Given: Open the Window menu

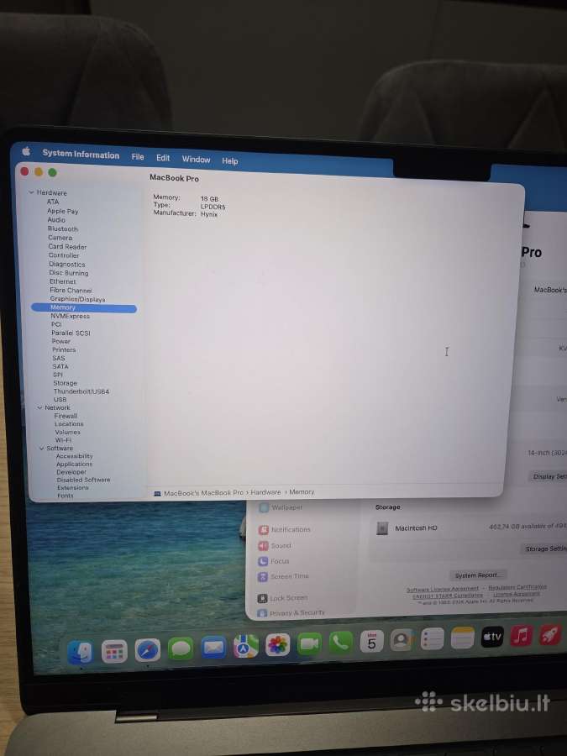Looking at the screenshot, I should coord(196,159).
